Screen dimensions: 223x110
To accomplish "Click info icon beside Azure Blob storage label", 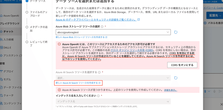I will [x=102, y=27].
